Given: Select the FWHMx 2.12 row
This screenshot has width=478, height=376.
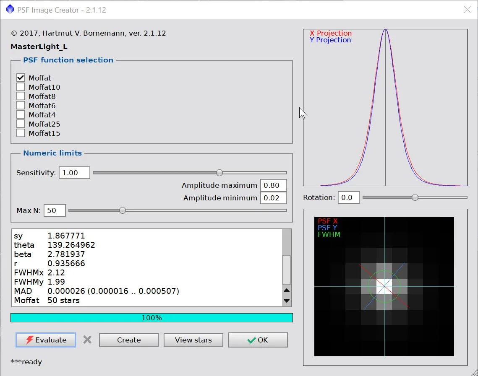Looking at the screenshot, I should (x=148, y=272).
